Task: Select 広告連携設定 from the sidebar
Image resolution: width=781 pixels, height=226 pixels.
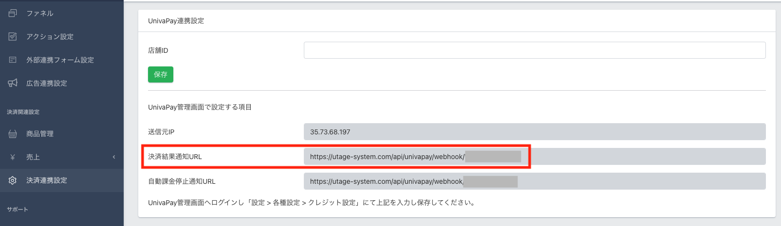Action: pyautogui.click(x=47, y=83)
